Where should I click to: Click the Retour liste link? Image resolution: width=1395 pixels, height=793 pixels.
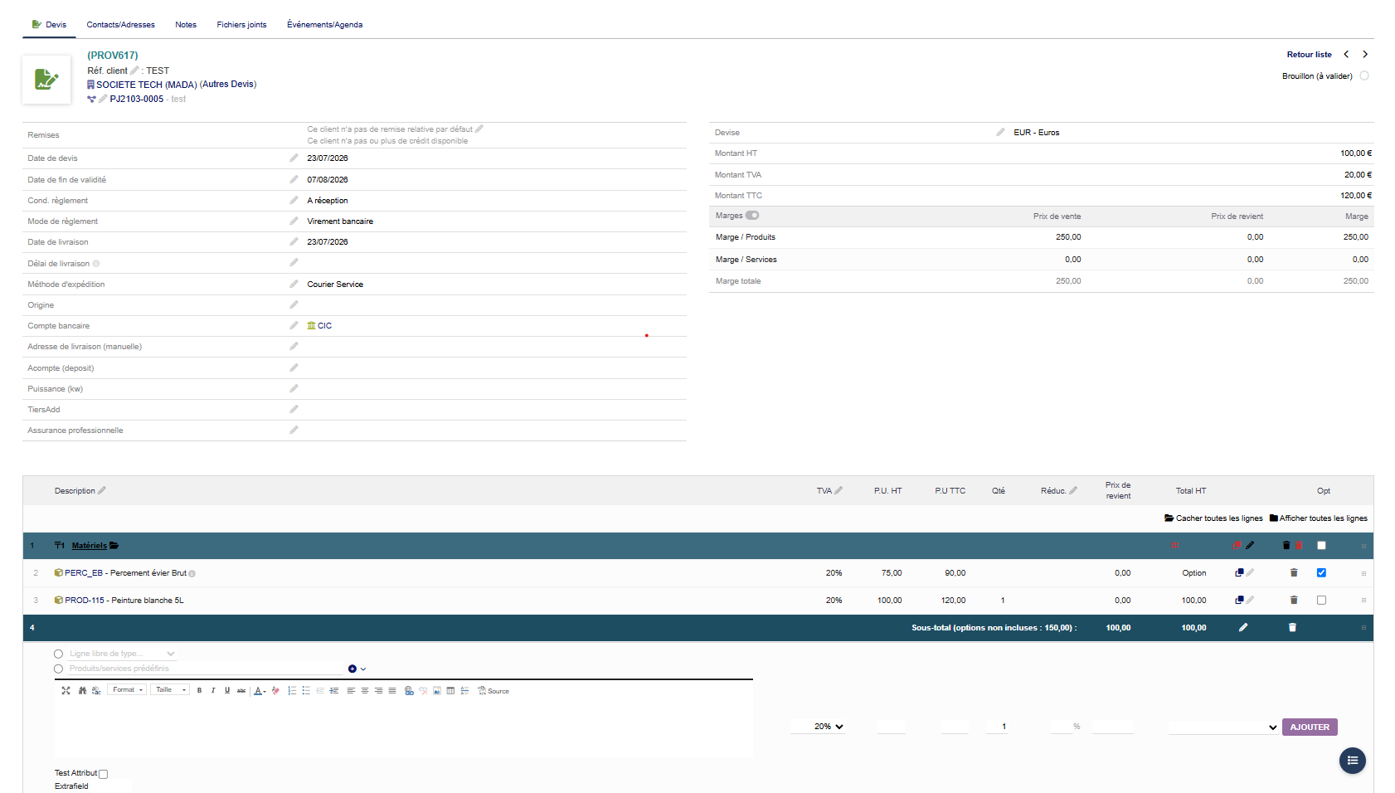click(1309, 55)
